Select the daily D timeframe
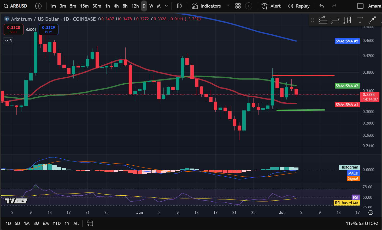Screen dimensions: 382x230 point(144,6)
